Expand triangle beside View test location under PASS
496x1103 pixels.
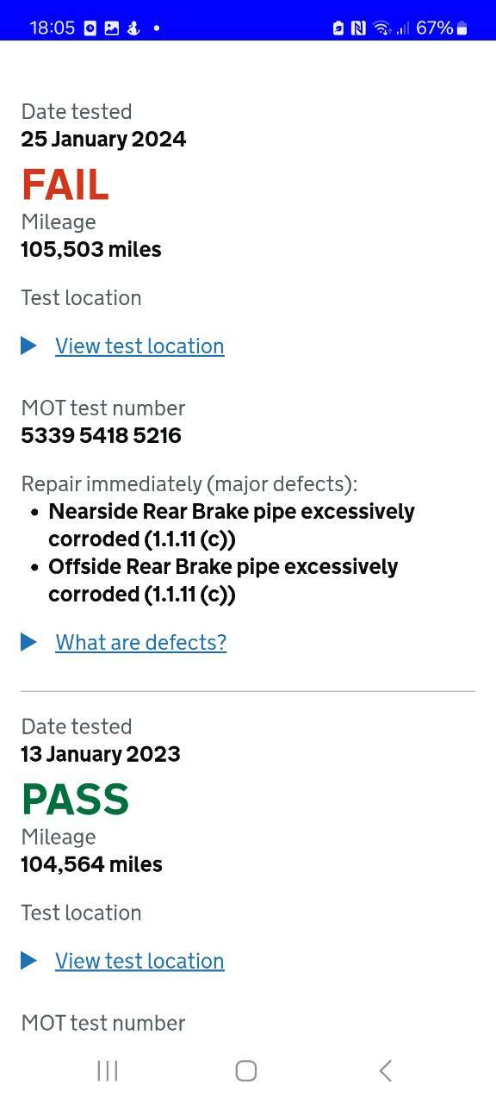(28, 961)
